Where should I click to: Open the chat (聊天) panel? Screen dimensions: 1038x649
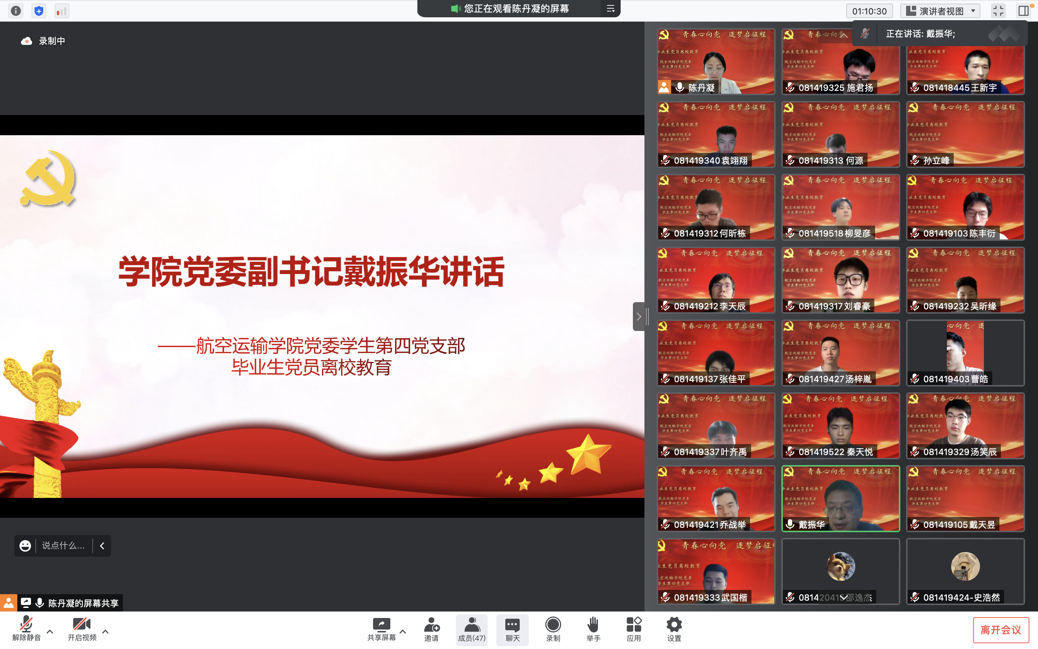tap(512, 629)
